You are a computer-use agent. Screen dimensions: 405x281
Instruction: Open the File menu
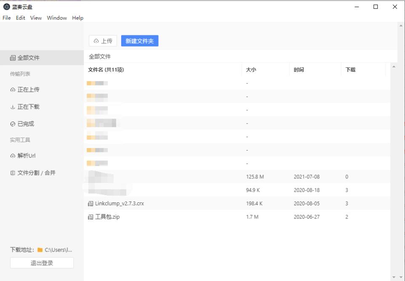6,18
